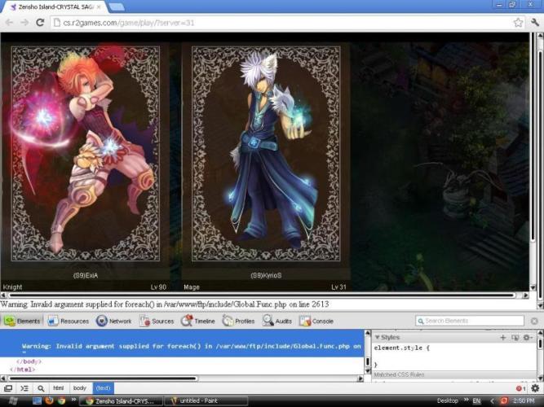The width and height of the screenshot is (544, 407).
Task: Click the Search Elements field
Action: point(469,321)
